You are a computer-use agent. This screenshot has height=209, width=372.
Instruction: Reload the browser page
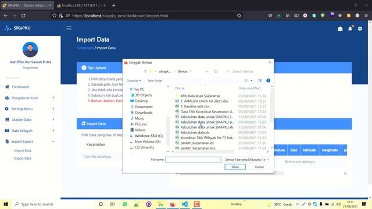pos(23,16)
